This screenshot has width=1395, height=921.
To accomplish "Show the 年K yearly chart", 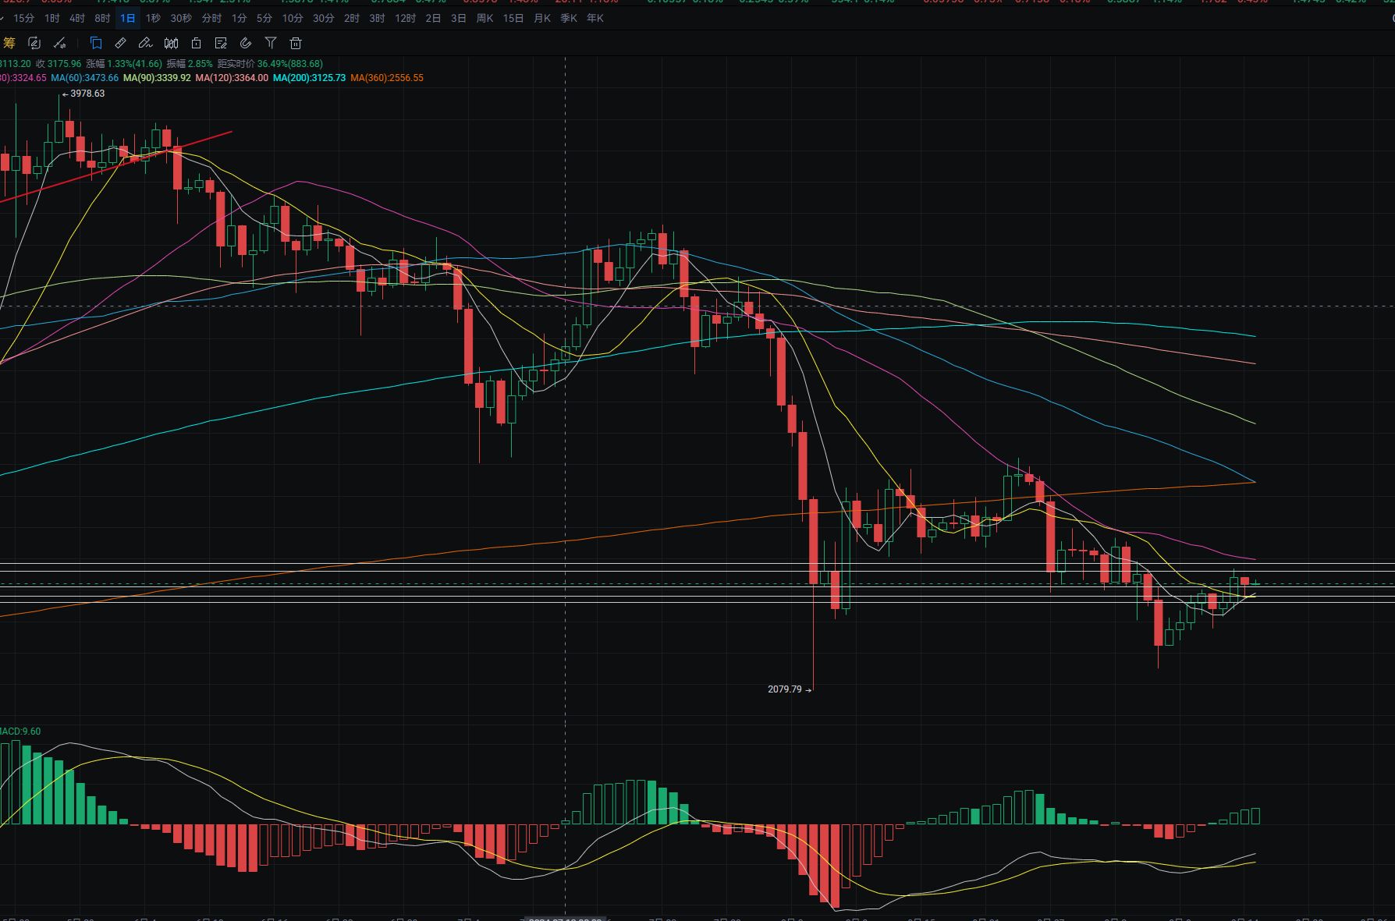I will pyautogui.click(x=595, y=18).
